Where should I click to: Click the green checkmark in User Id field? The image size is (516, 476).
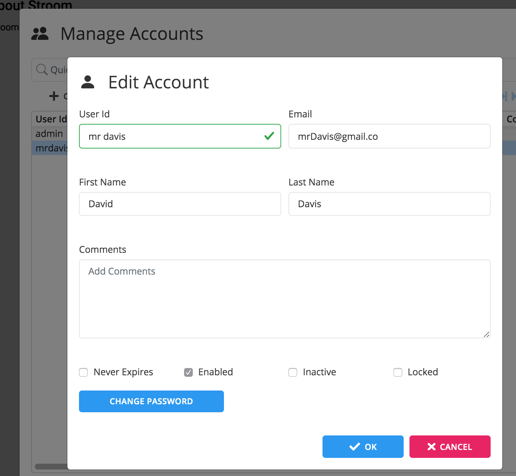pyautogui.click(x=269, y=135)
